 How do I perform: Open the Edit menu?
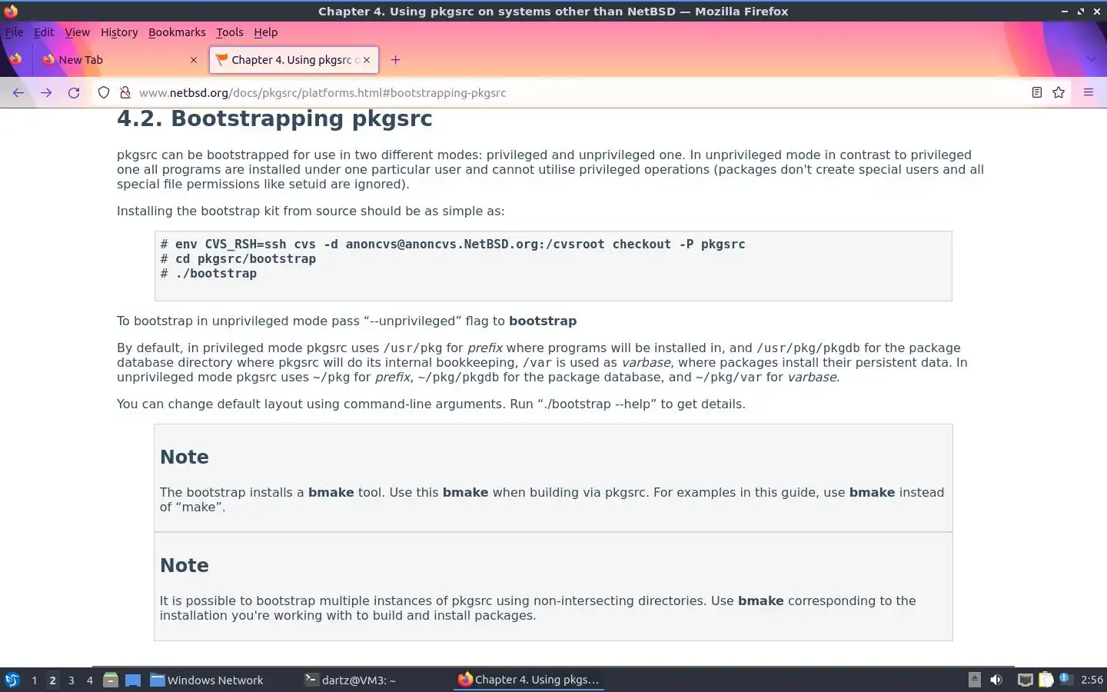[x=44, y=32]
